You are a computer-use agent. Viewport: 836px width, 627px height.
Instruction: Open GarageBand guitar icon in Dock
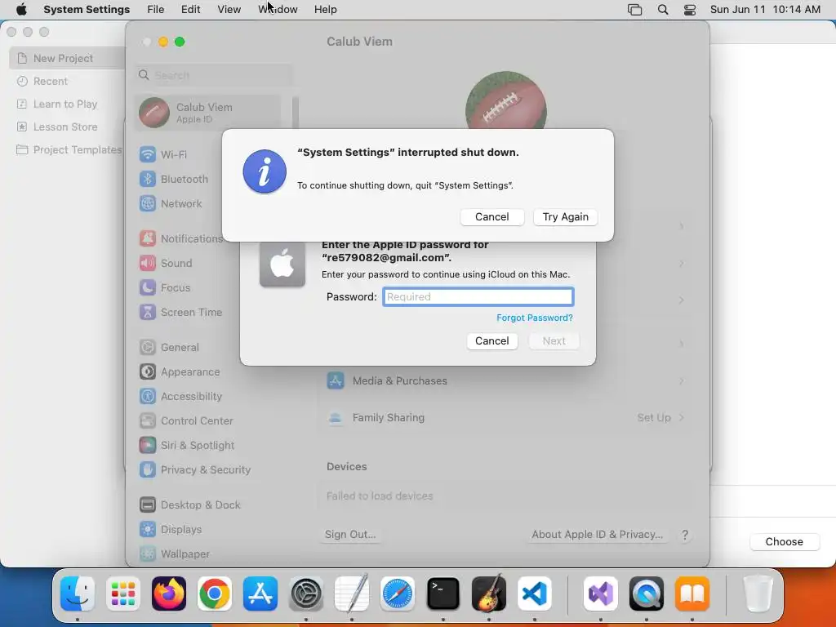pyautogui.click(x=489, y=594)
